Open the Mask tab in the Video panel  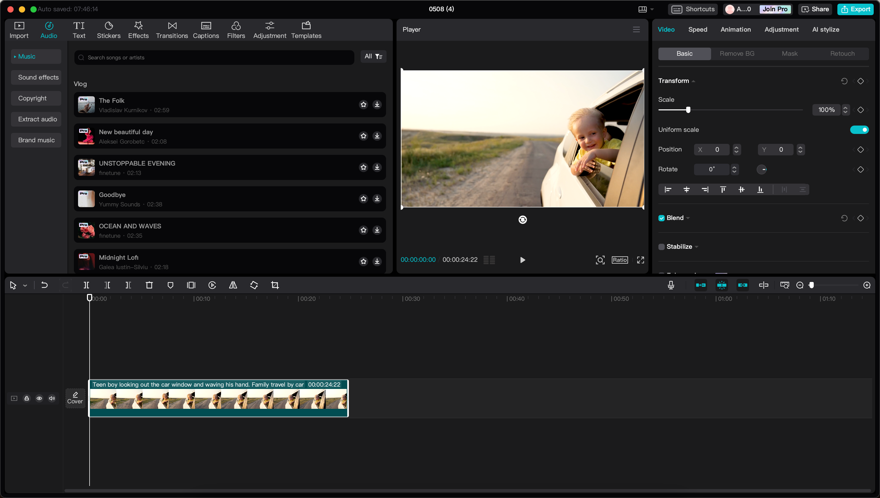click(790, 53)
